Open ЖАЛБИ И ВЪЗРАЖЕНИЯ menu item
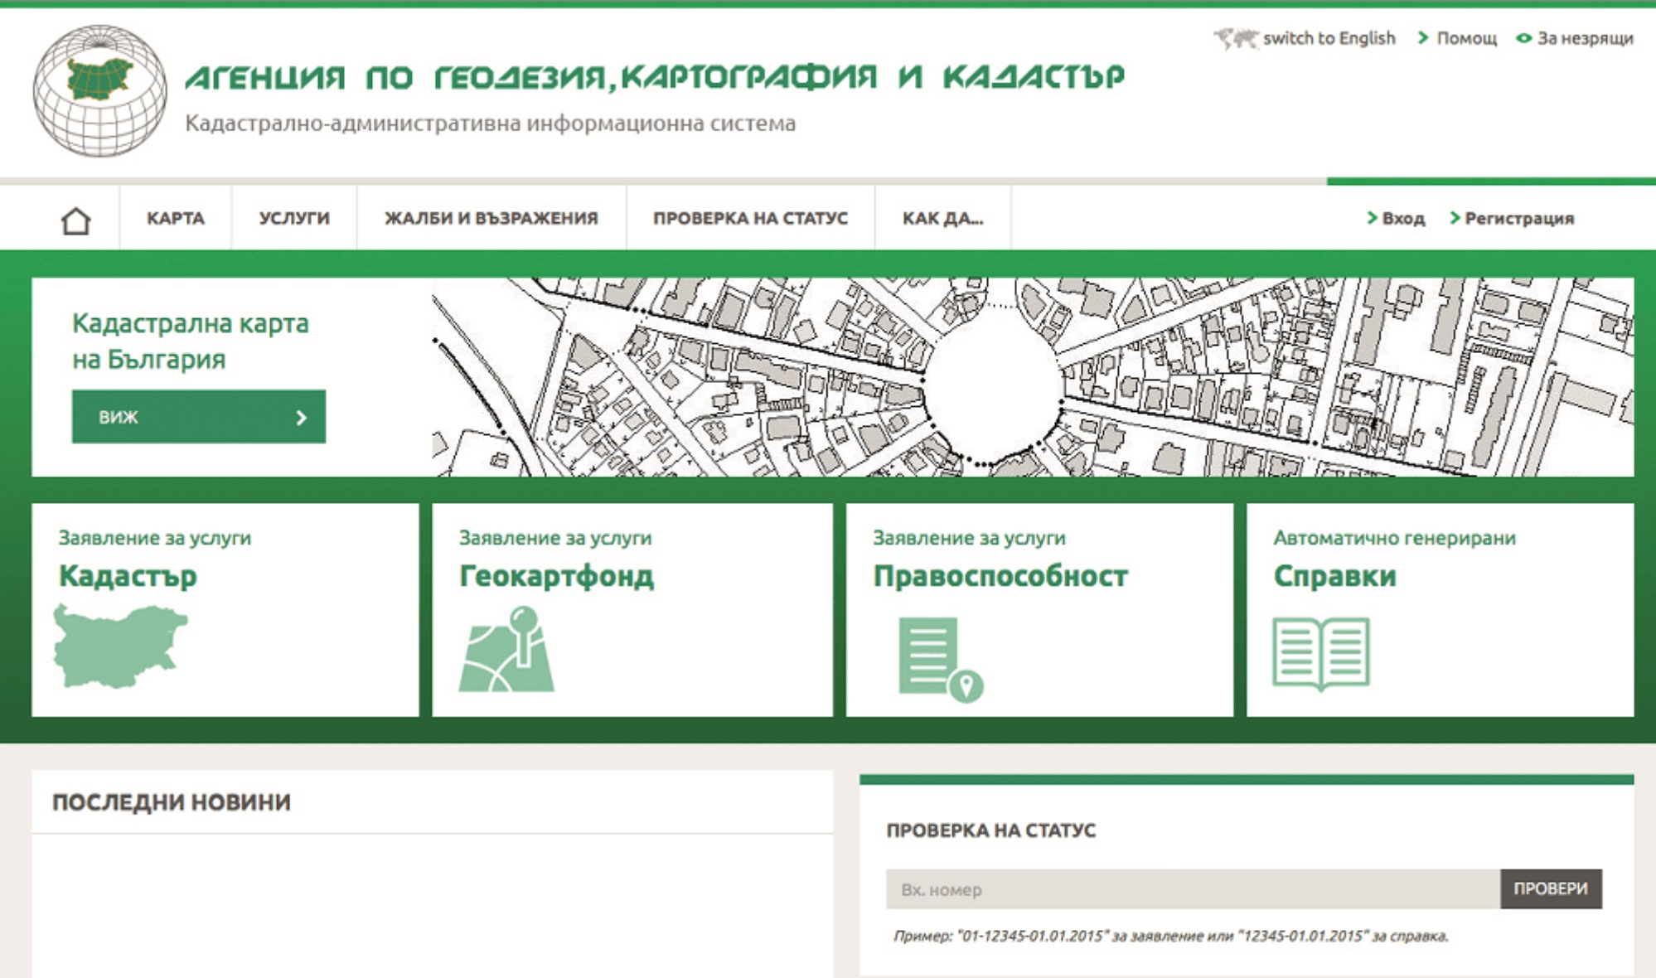Viewport: 1656px width, 978px height. coord(491,218)
